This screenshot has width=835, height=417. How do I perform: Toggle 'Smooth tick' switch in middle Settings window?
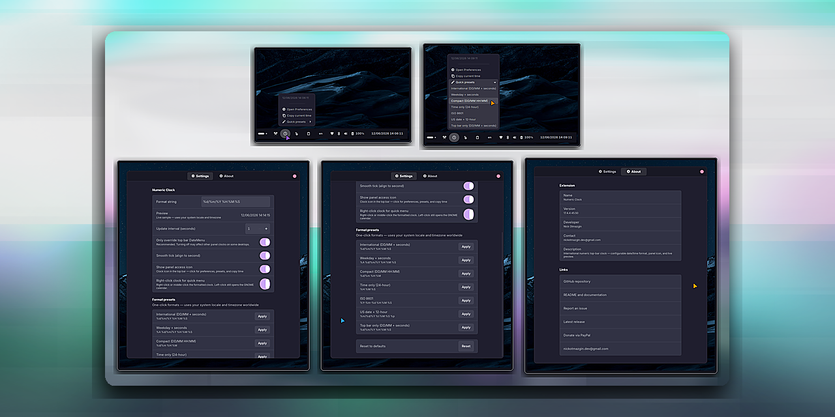468,186
